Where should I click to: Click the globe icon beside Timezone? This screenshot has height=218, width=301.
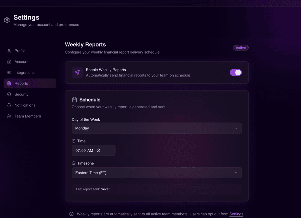(x=74, y=163)
